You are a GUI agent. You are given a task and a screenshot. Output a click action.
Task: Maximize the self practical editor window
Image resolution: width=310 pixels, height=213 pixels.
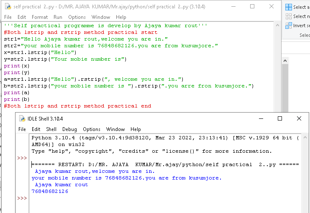click(252, 7)
